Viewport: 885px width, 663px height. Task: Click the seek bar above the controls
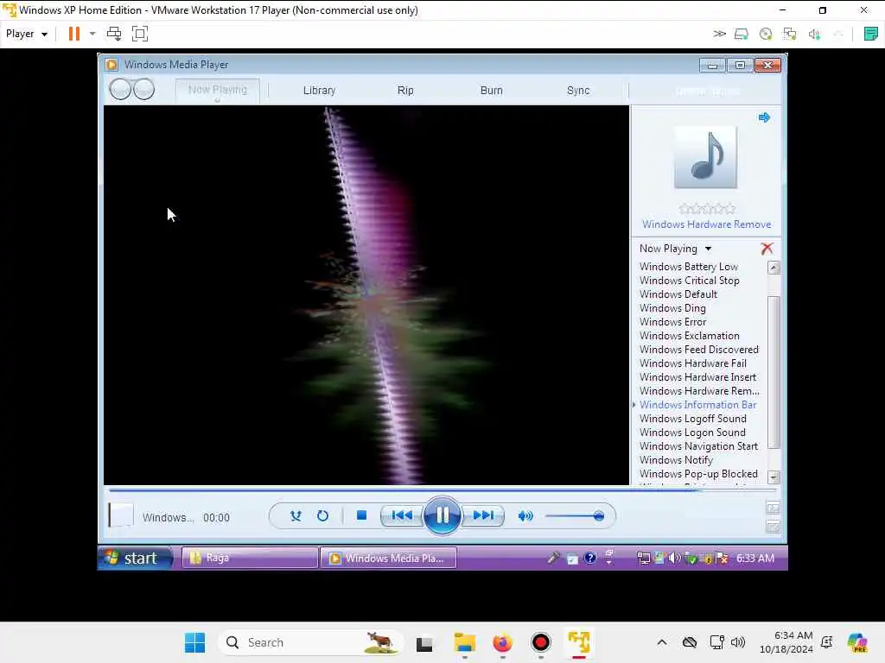point(442,490)
